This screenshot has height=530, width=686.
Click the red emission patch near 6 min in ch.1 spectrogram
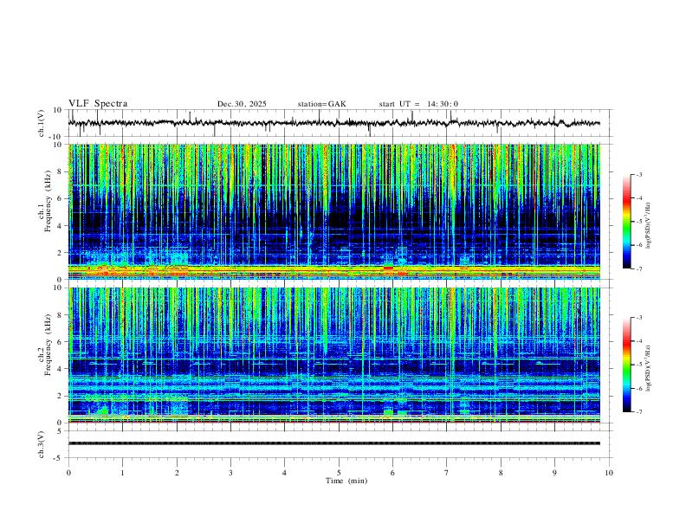[x=388, y=268]
